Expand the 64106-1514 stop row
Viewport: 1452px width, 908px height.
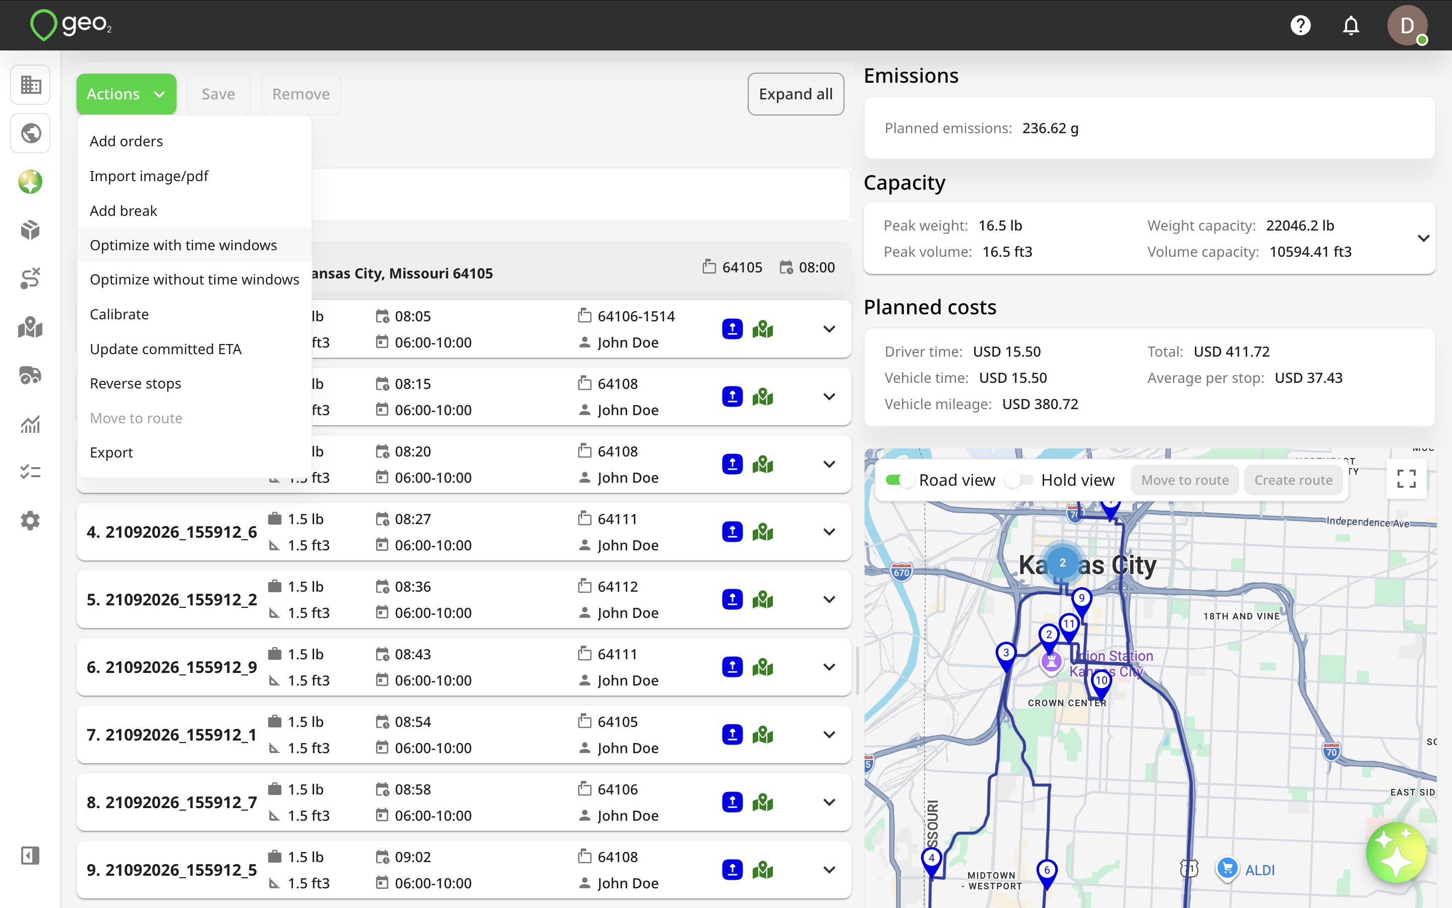point(829,329)
